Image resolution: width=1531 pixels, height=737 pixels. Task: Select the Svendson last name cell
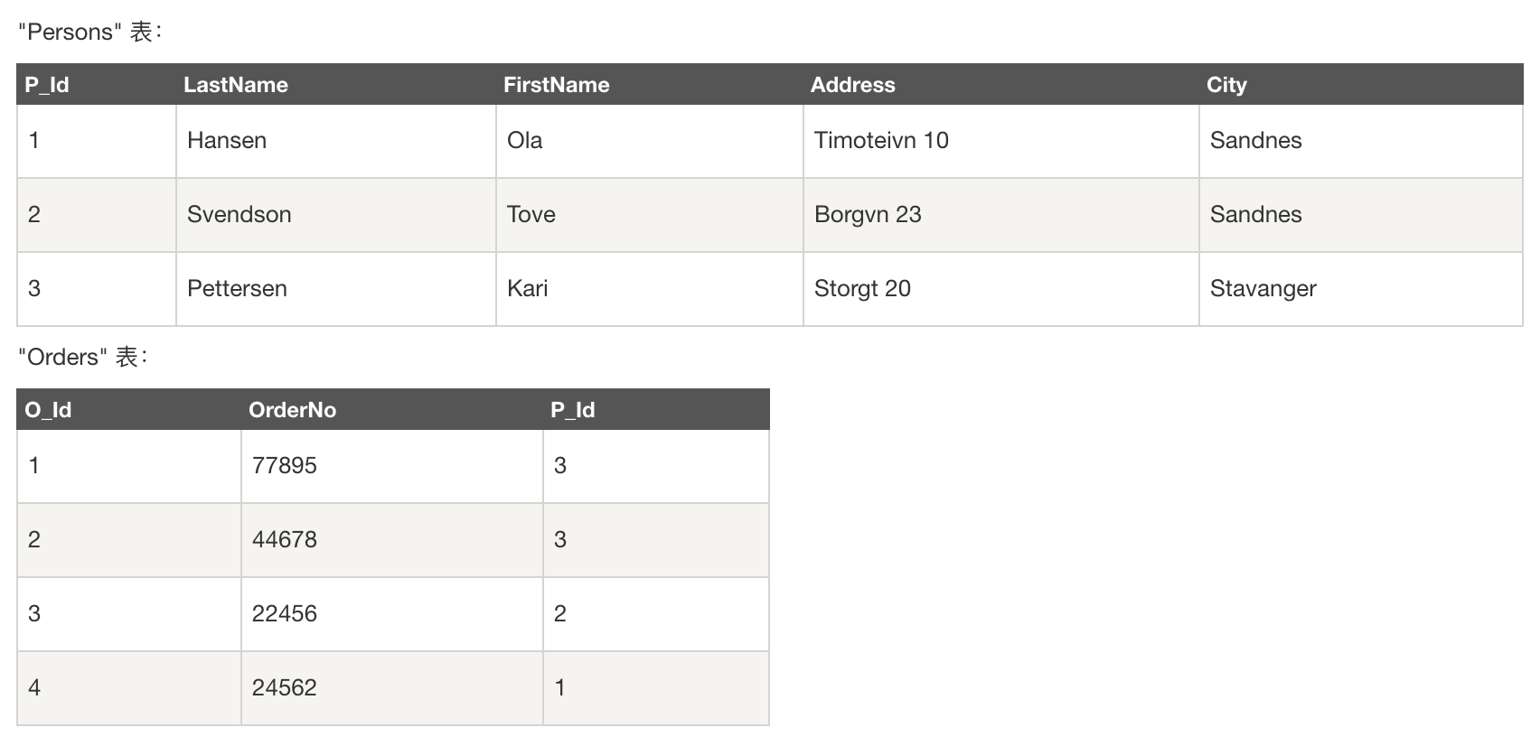pos(239,215)
